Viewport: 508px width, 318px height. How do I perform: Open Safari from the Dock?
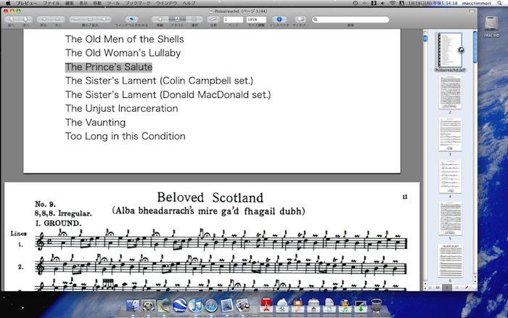click(211, 306)
